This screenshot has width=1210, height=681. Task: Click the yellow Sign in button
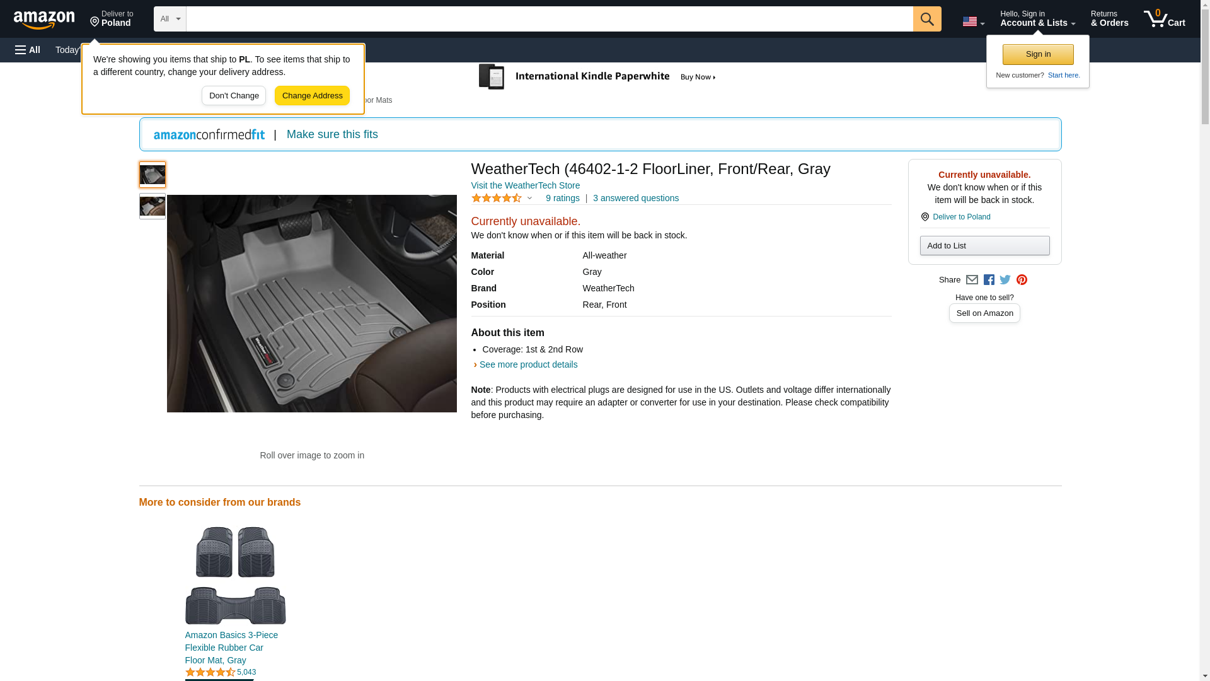(x=1038, y=54)
